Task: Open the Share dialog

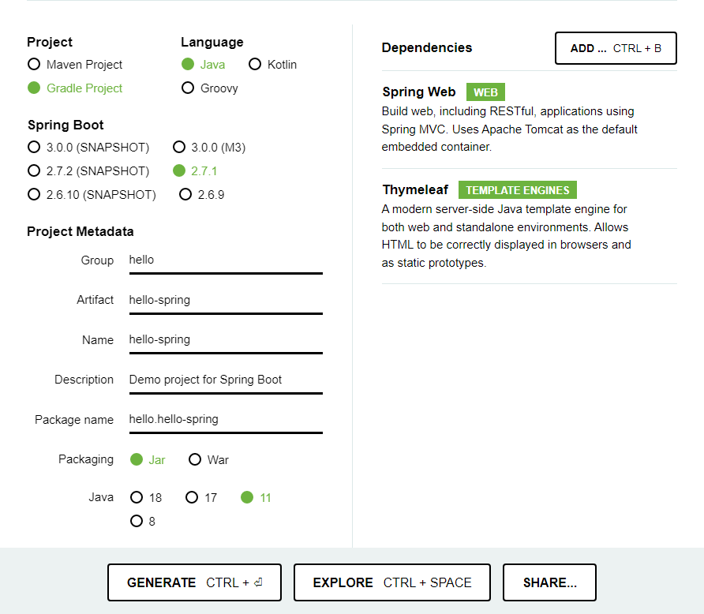Action: (x=549, y=582)
